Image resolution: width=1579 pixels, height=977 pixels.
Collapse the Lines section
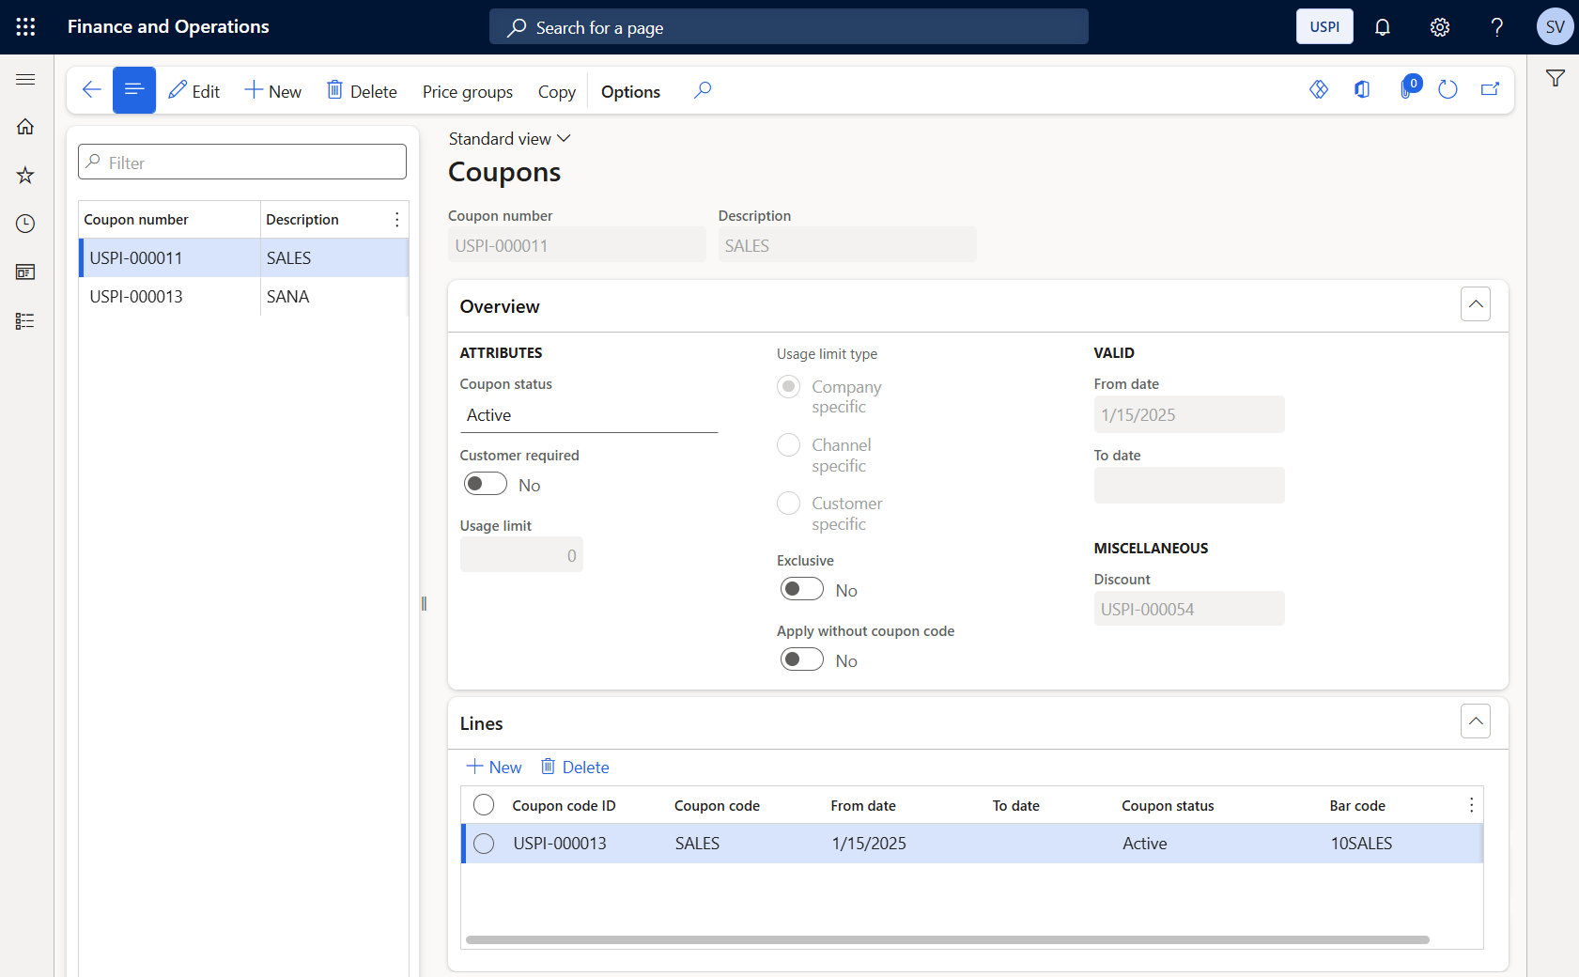[x=1476, y=721]
